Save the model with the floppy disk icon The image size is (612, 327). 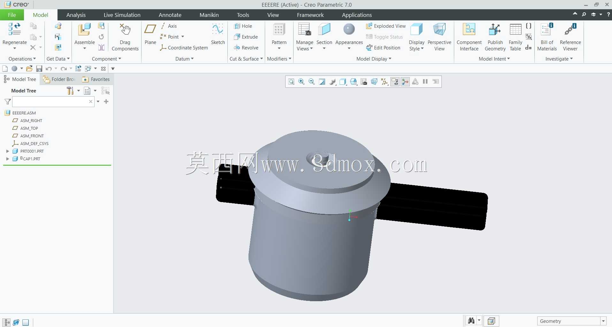click(x=39, y=69)
